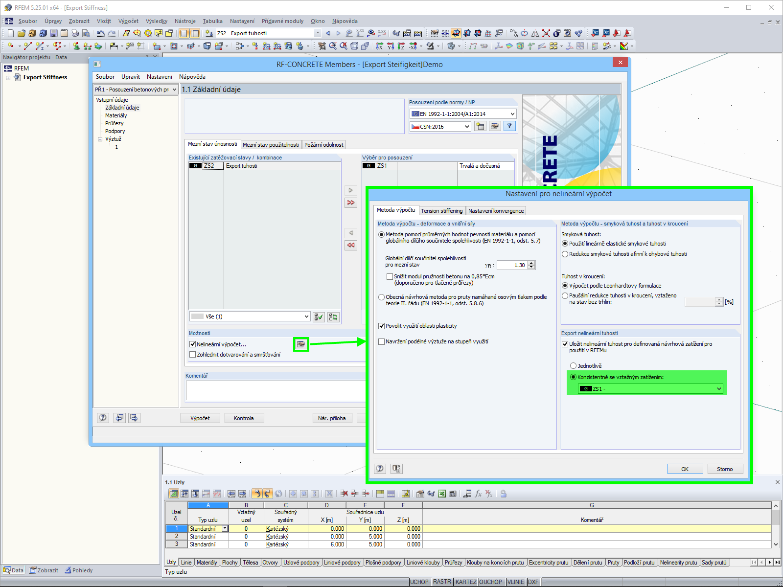783x587 pixels.
Task: Click the mirror tool icon in the top toolbar
Action: click(x=535, y=33)
